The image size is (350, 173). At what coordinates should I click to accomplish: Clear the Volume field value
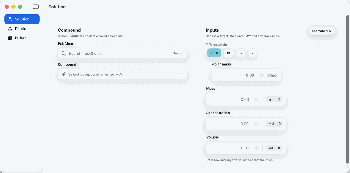click(x=256, y=148)
